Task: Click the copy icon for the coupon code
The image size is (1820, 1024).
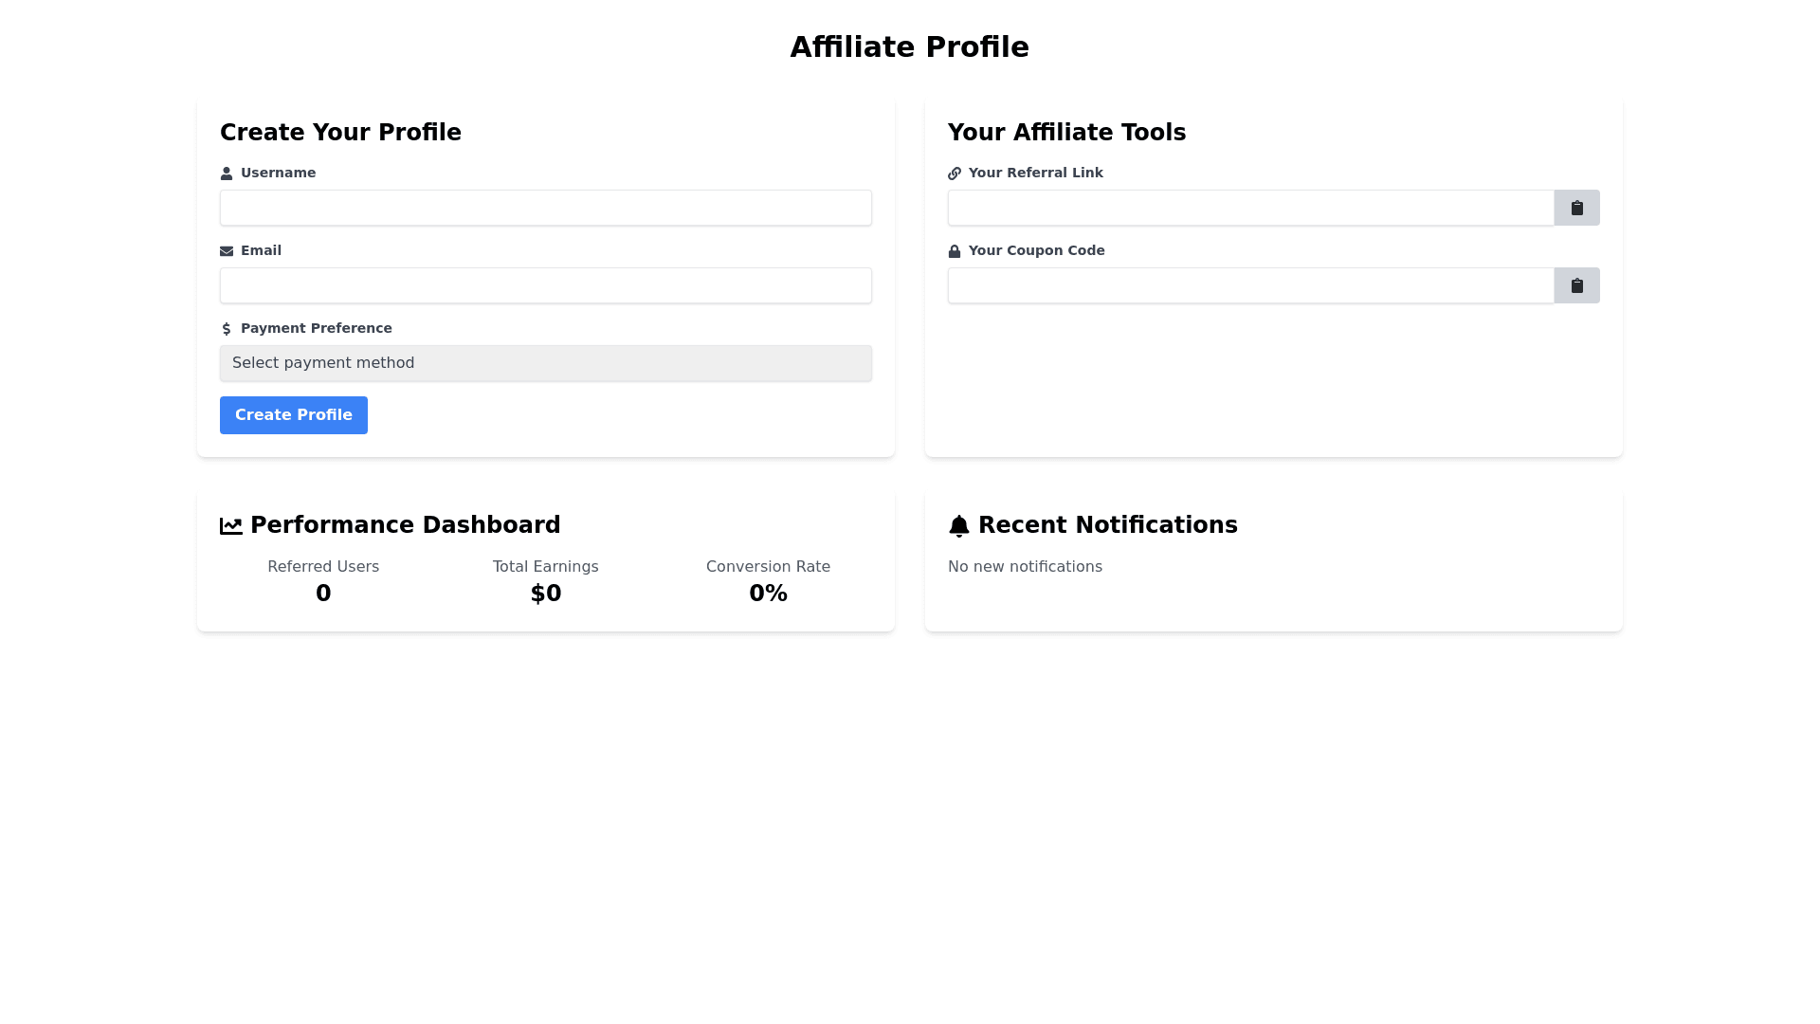Action: [x=1576, y=285]
